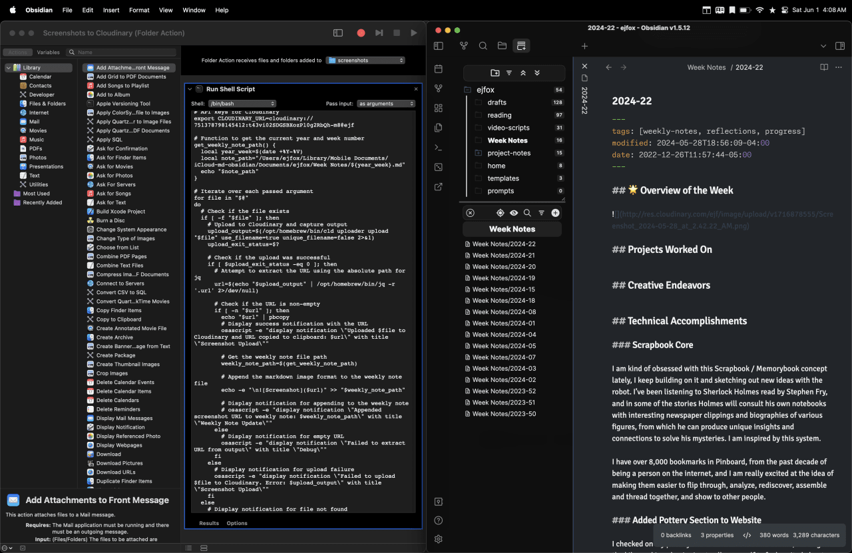Click the Automator record button
852x553 pixels.
361,33
